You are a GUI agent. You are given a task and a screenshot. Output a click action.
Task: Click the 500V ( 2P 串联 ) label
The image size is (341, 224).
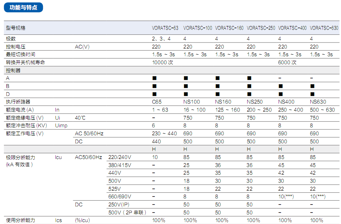point(128,213)
